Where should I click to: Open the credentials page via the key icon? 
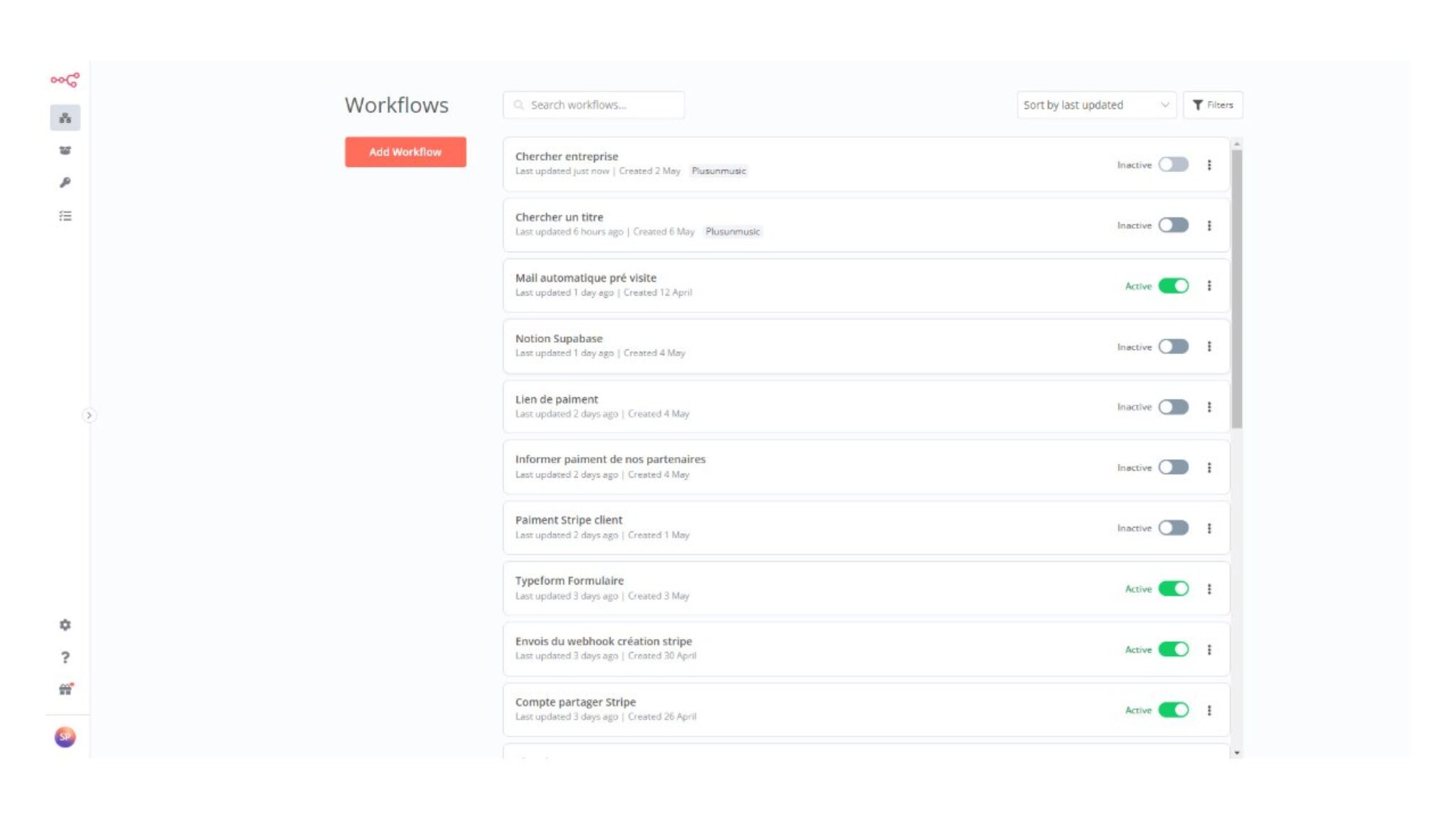(x=65, y=181)
